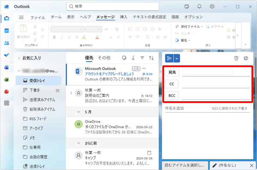
Task: Click the 宛先 recipient button
Action: point(172,72)
